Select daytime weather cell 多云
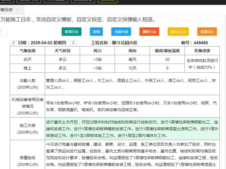Screen dimensions: 226x169 pyautogui.click(x=62, y=59)
